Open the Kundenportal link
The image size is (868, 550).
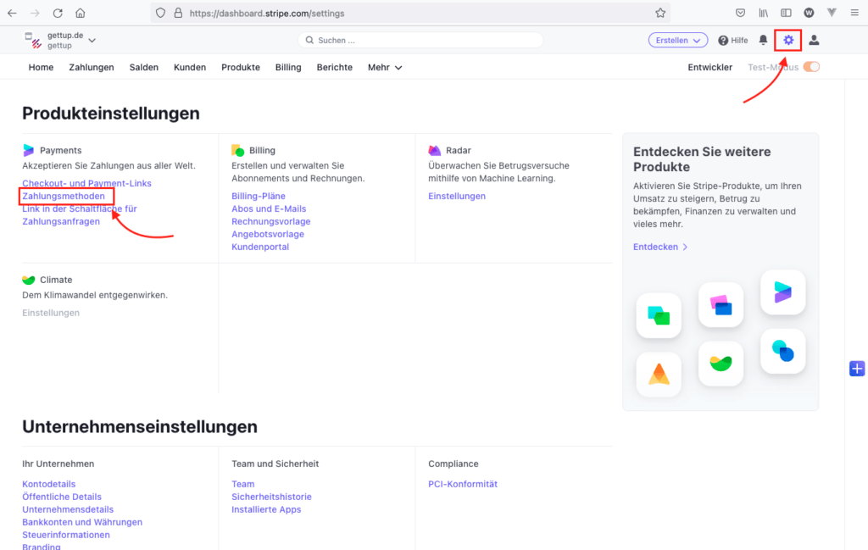click(x=260, y=247)
